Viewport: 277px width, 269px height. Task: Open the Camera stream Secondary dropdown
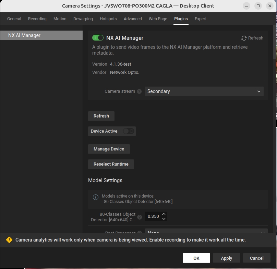point(204,91)
